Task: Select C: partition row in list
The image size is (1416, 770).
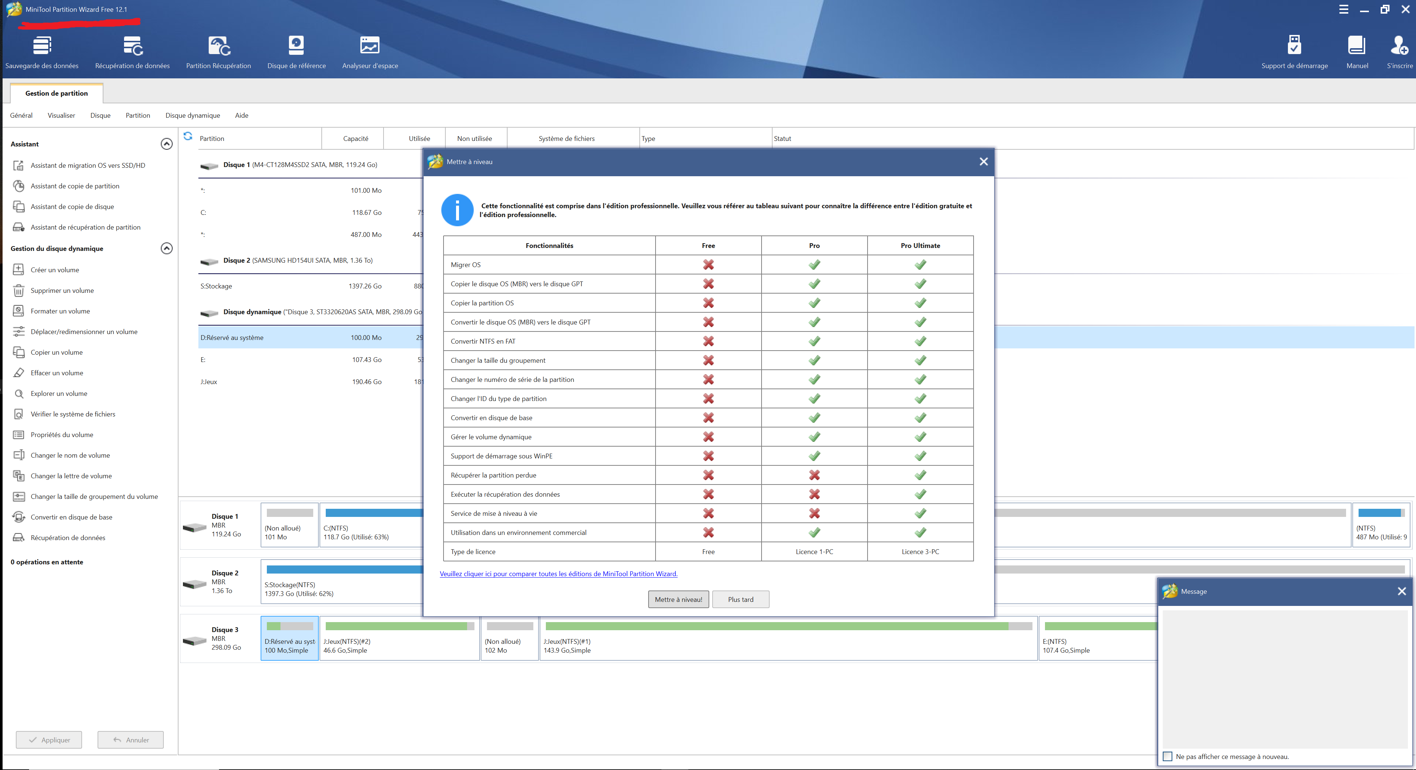Action: pos(311,212)
